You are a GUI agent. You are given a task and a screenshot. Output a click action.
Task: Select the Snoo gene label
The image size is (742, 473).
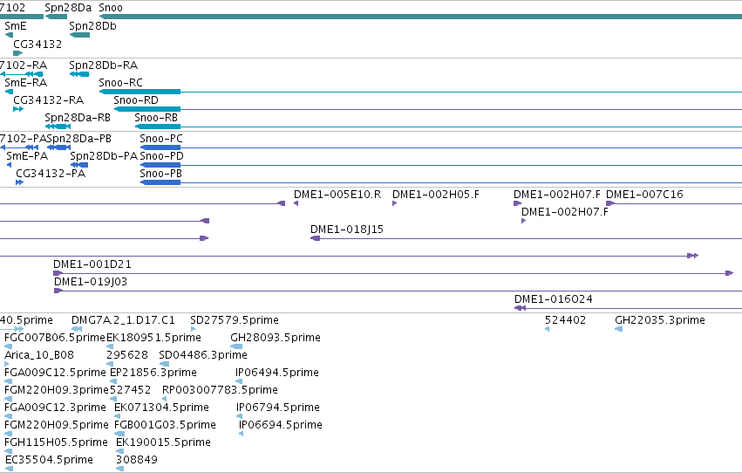[111, 8]
